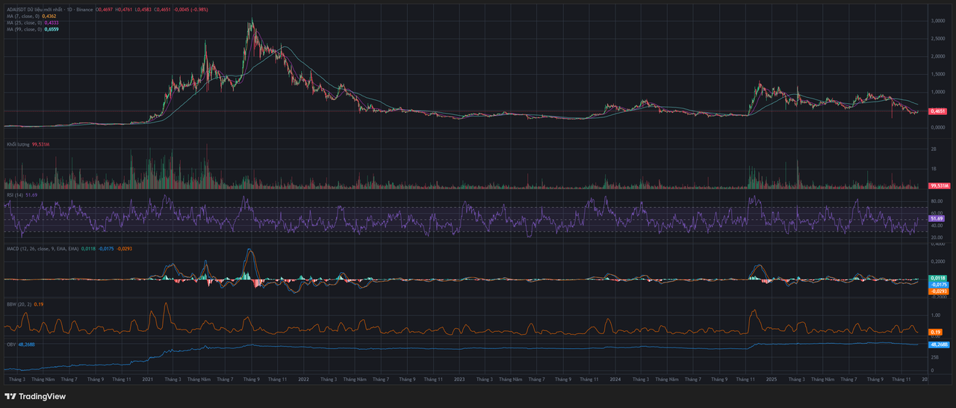
Task: Click the blue 48,268B OBV axis label
Action: pos(938,345)
